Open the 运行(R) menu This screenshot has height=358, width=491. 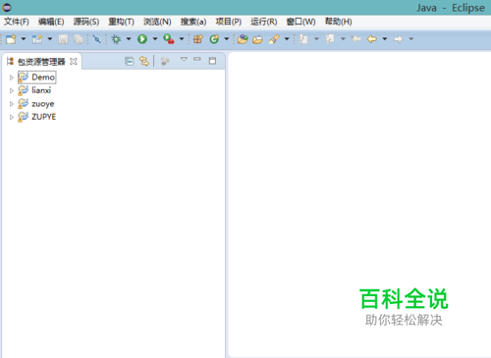[x=264, y=22]
